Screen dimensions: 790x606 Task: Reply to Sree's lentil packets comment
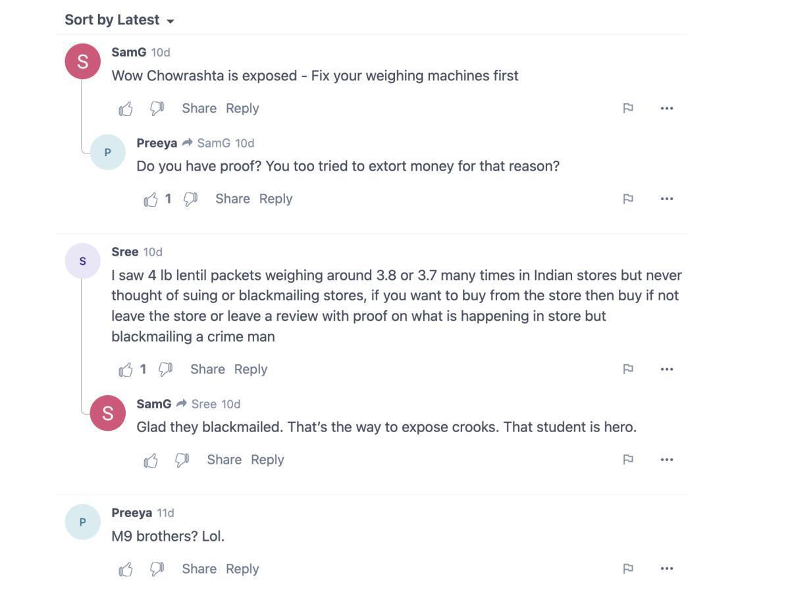coord(251,370)
